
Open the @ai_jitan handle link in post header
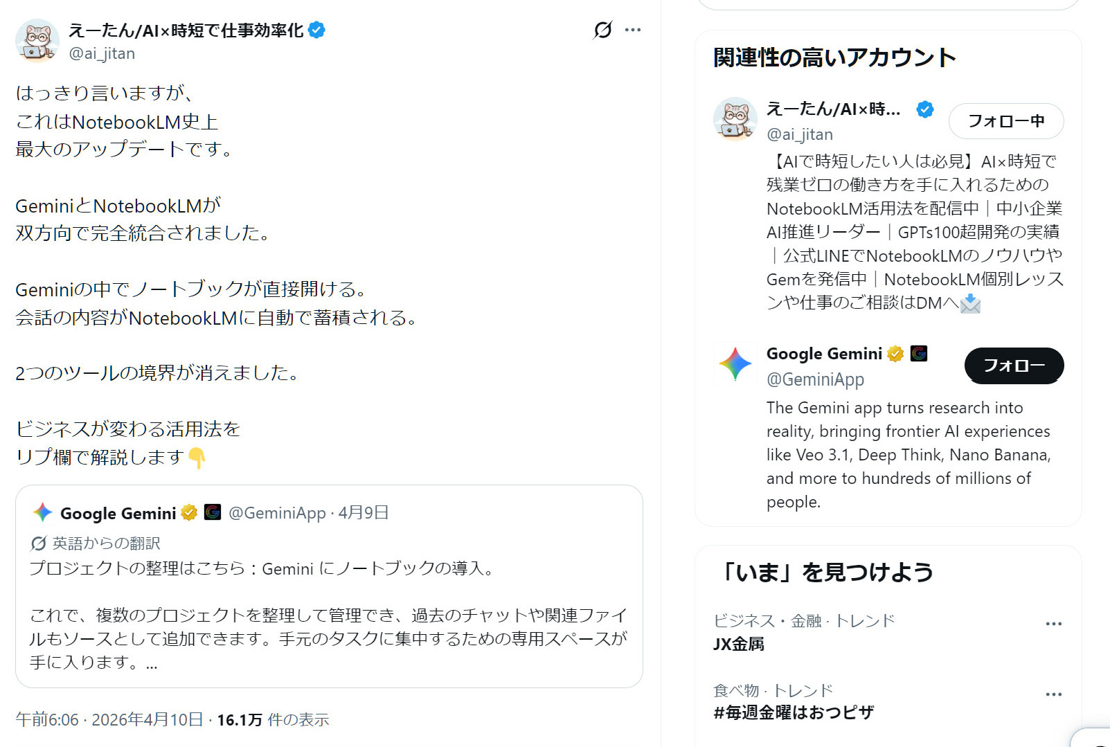click(102, 53)
